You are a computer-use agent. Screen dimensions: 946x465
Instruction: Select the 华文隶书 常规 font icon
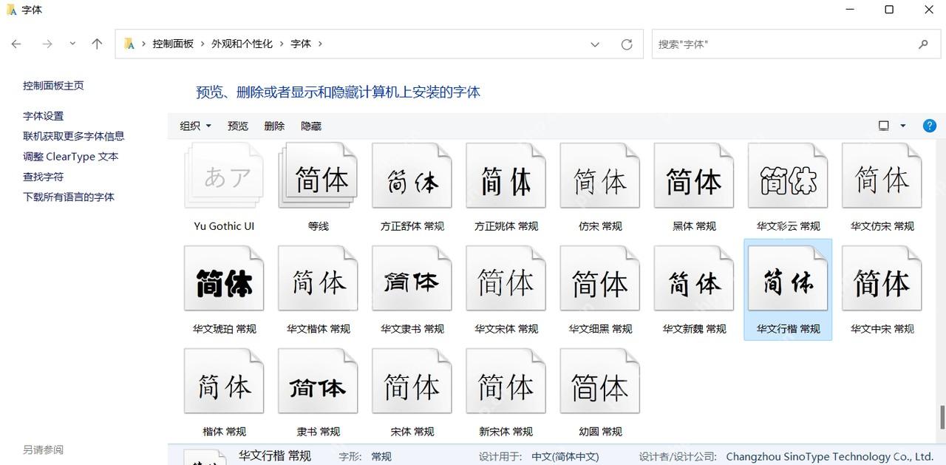click(x=412, y=279)
